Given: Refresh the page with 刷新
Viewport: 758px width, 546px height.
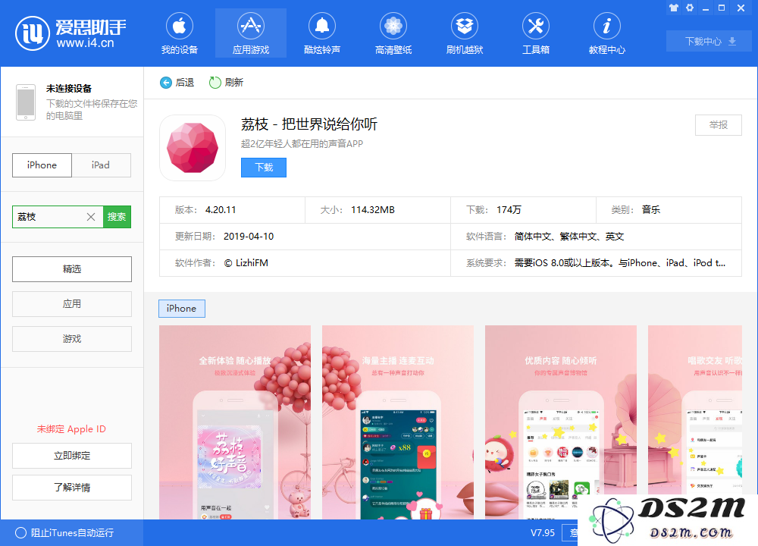Looking at the screenshot, I should [226, 83].
